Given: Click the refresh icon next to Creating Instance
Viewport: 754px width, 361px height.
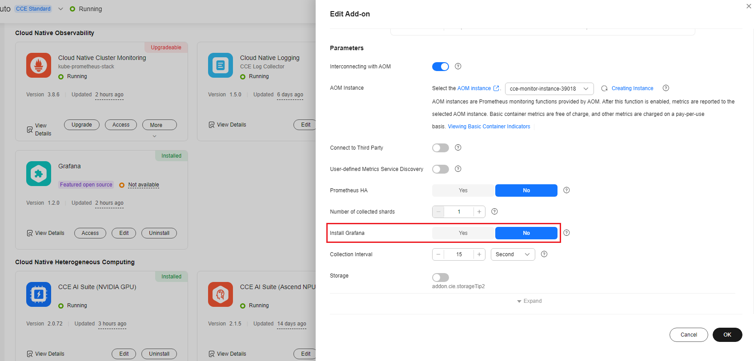Looking at the screenshot, I should 605,88.
